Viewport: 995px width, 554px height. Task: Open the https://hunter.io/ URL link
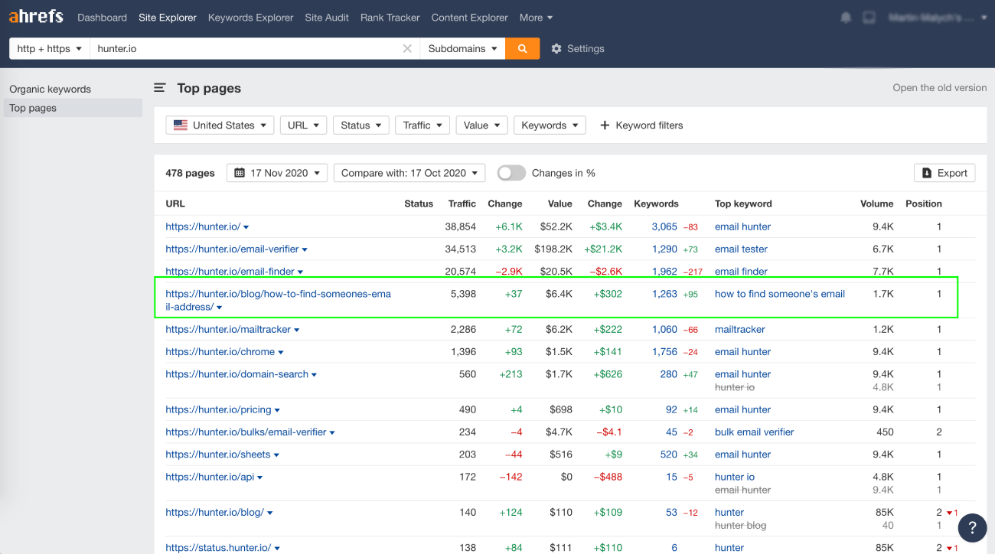pos(203,226)
